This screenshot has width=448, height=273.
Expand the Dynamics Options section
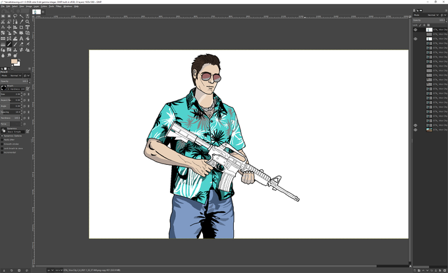click(x=2, y=136)
